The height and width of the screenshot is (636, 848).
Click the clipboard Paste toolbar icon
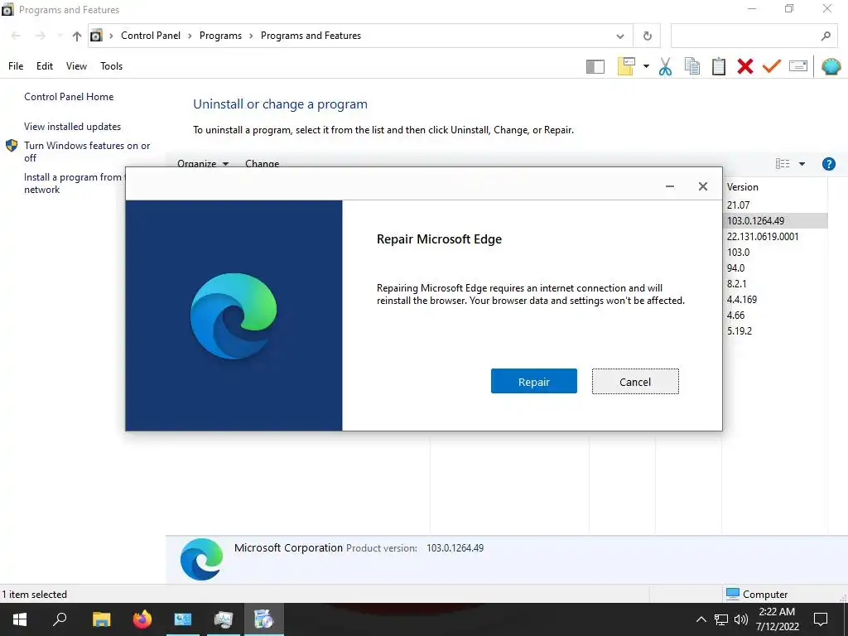click(718, 66)
